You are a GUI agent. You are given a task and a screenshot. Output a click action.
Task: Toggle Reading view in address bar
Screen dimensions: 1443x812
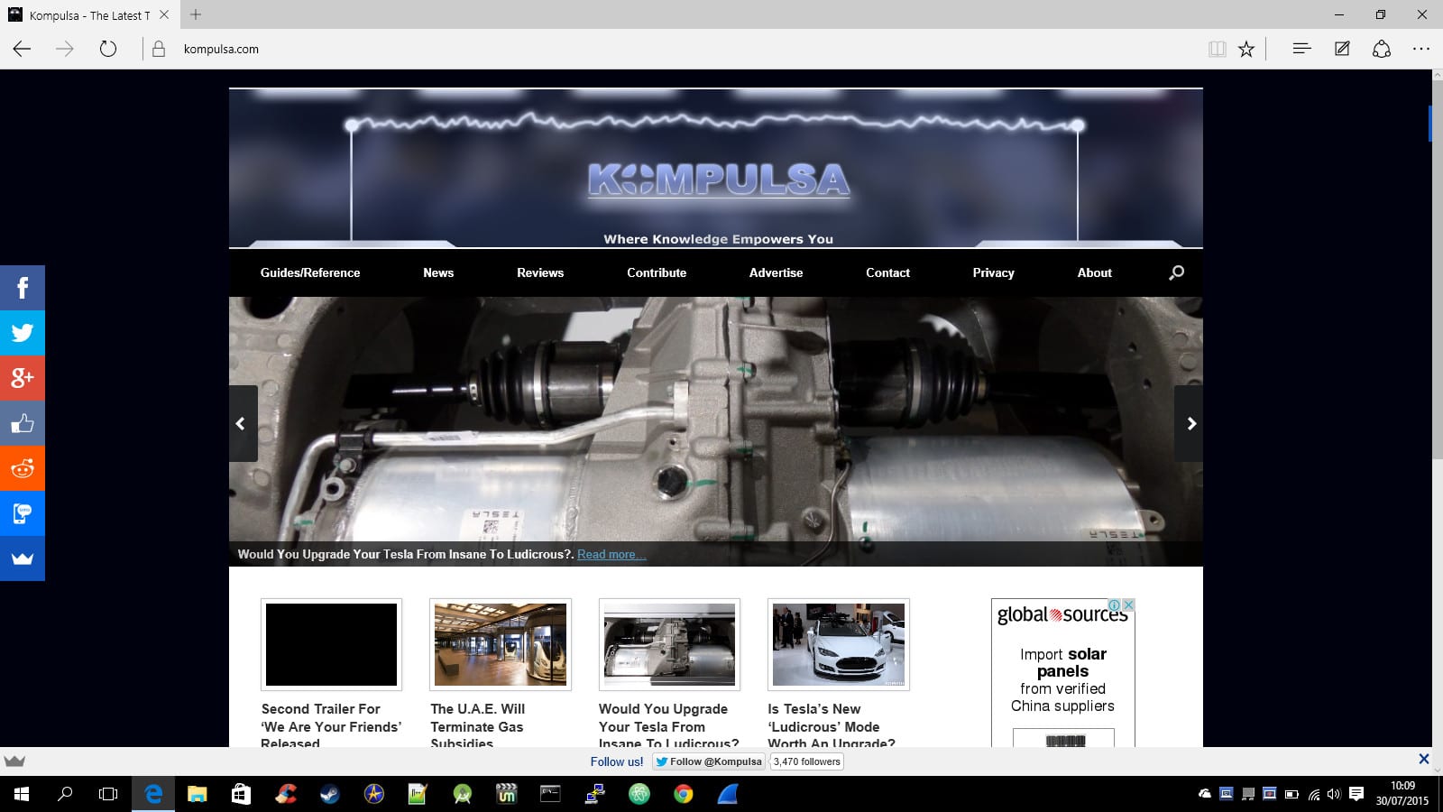point(1217,50)
